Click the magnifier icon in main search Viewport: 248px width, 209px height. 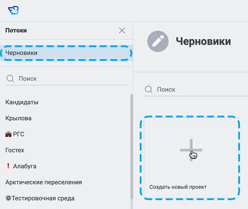point(149,89)
